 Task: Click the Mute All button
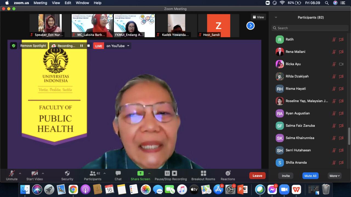point(310,176)
